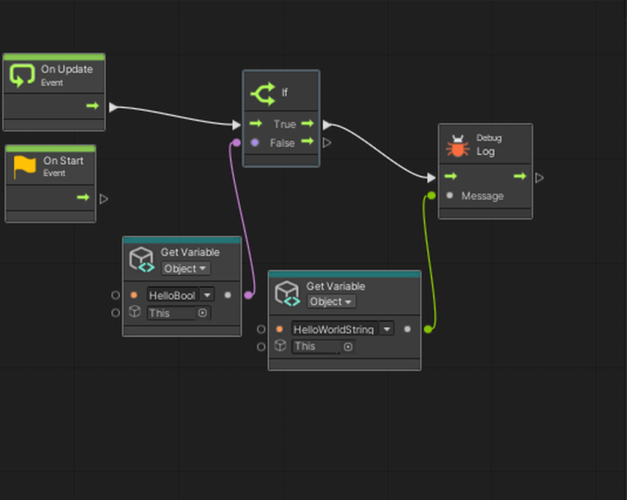Open the Object kind dropdown on HelloWorldString node

[x=331, y=302]
